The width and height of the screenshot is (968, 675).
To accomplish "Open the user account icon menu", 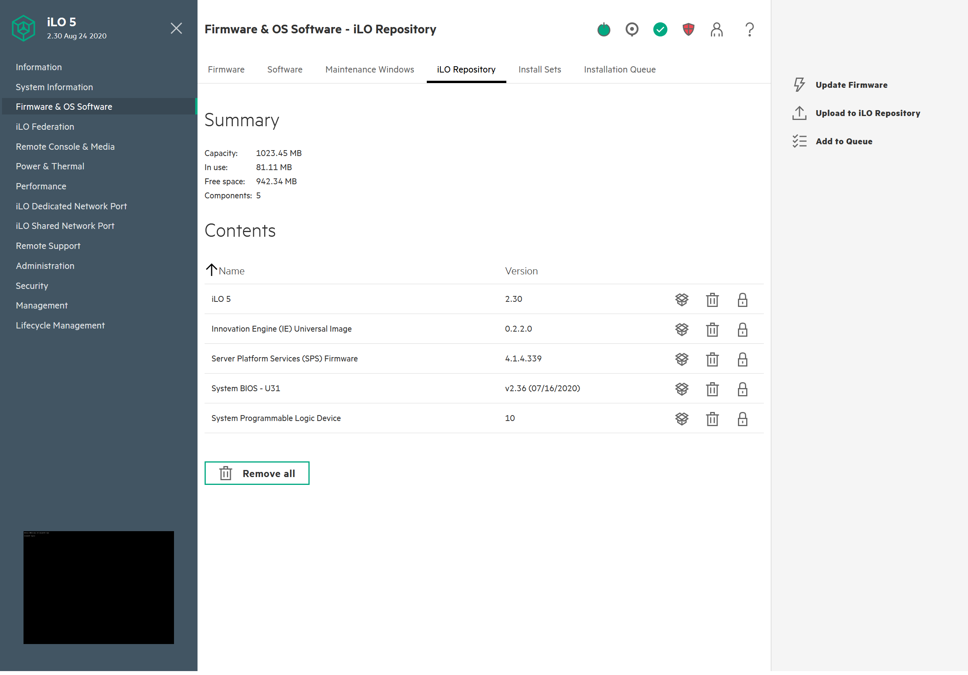I will (x=716, y=29).
